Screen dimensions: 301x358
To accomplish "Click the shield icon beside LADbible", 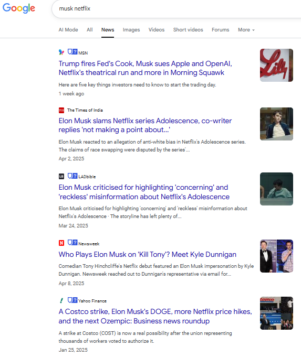I will pyautogui.click(x=70, y=176).
